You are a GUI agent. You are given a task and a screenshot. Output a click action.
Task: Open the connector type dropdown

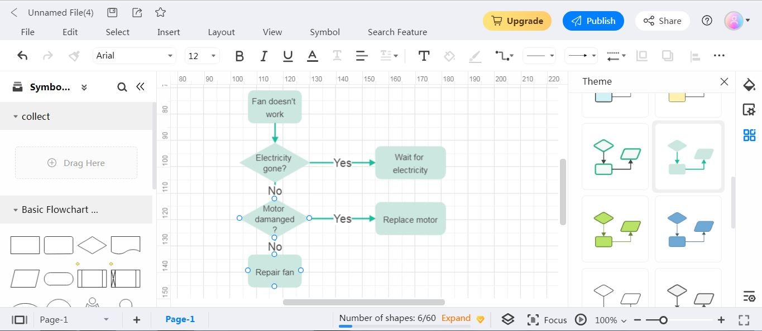(x=504, y=56)
